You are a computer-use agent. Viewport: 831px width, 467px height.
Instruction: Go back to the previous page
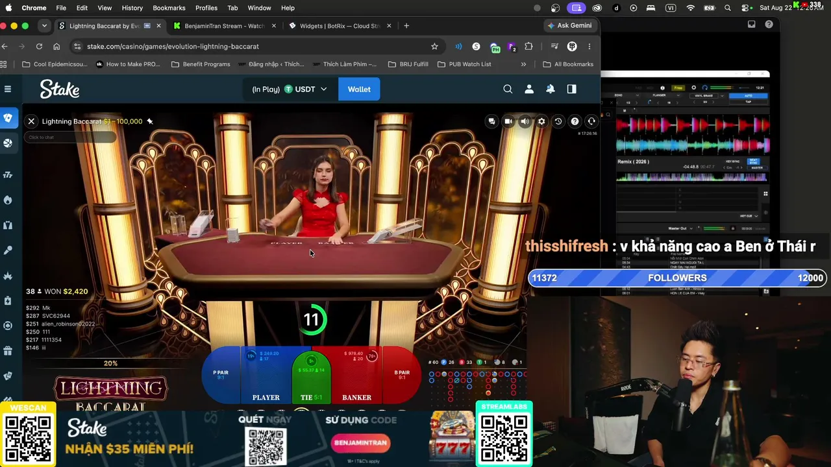click(x=5, y=47)
